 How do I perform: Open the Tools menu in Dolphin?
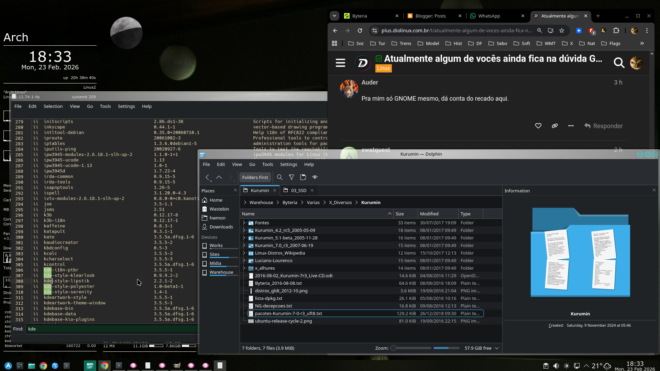pos(267,165)
